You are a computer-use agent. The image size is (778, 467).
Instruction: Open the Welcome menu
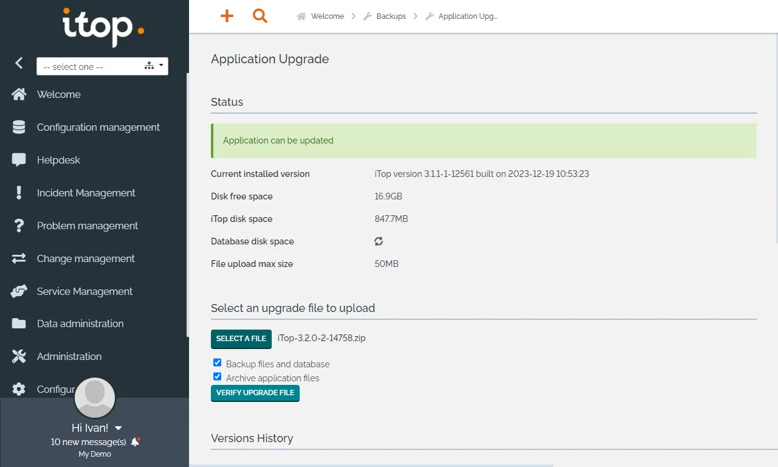click(58, 94)
